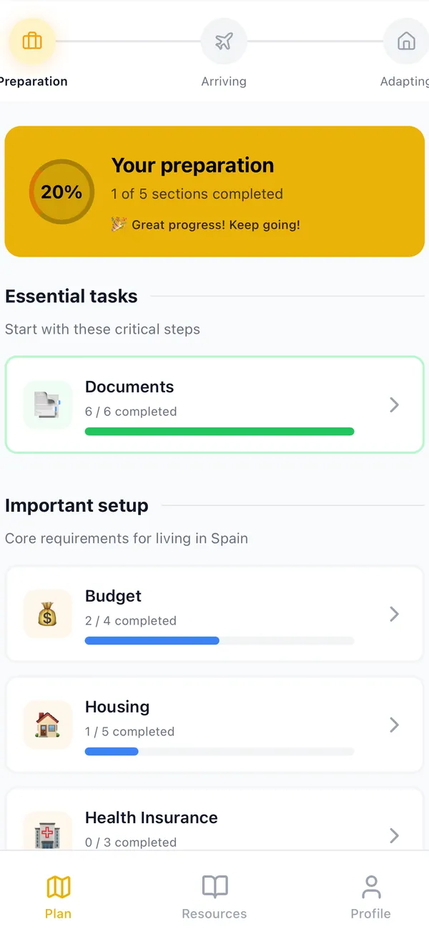
Task: Select the Plan map icon
Action: pos(58,885)
